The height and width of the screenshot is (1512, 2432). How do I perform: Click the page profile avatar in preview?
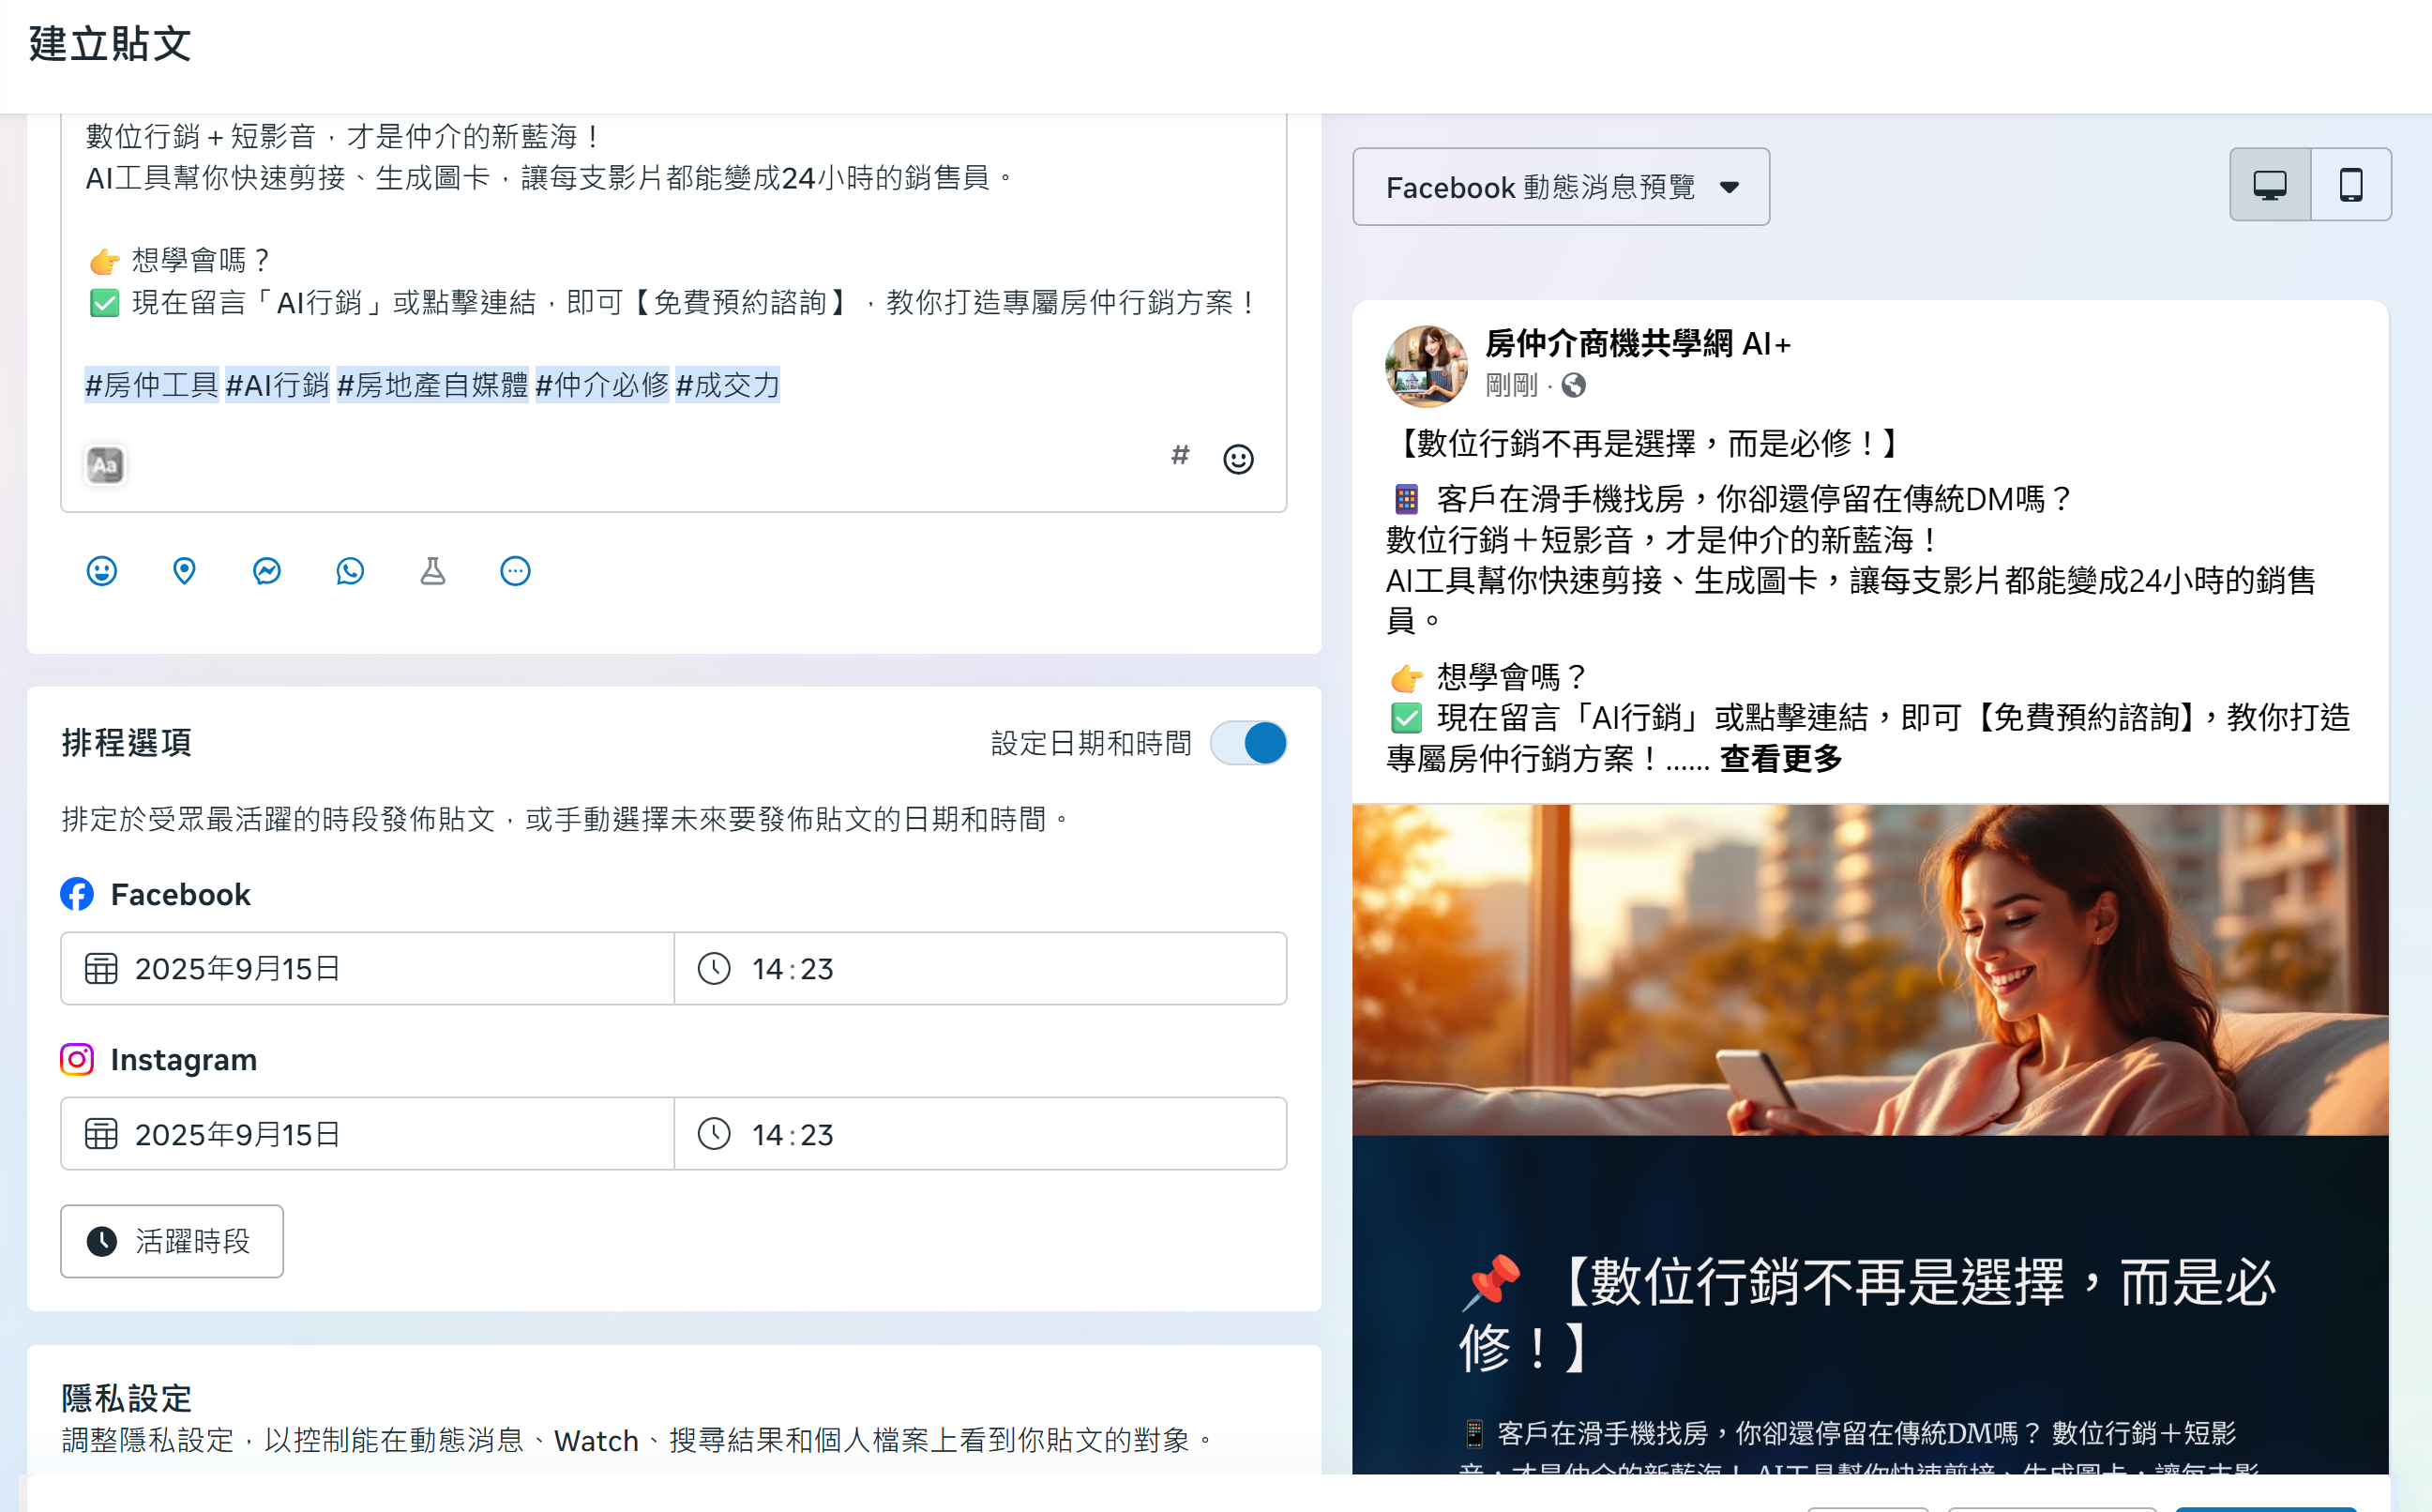[x=1426, y=365]
